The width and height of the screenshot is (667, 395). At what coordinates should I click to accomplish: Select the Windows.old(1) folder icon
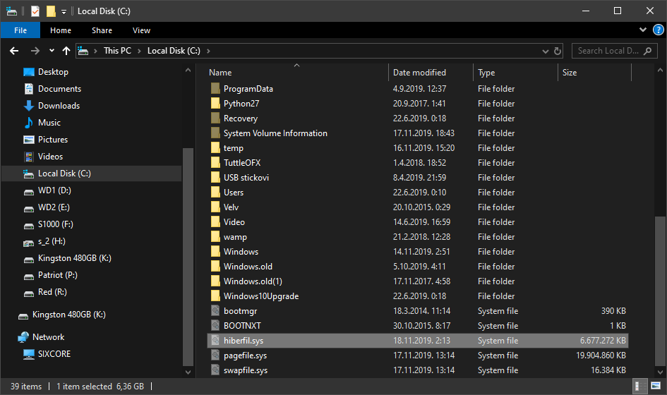click(216, 281)
